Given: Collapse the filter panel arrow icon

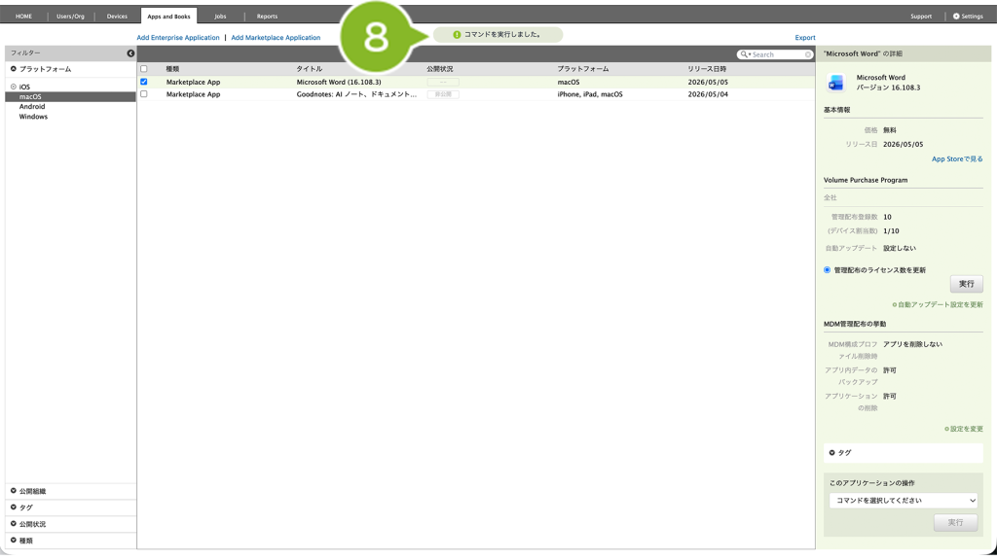Looking at the screenshot, I should tap(130, 53).
